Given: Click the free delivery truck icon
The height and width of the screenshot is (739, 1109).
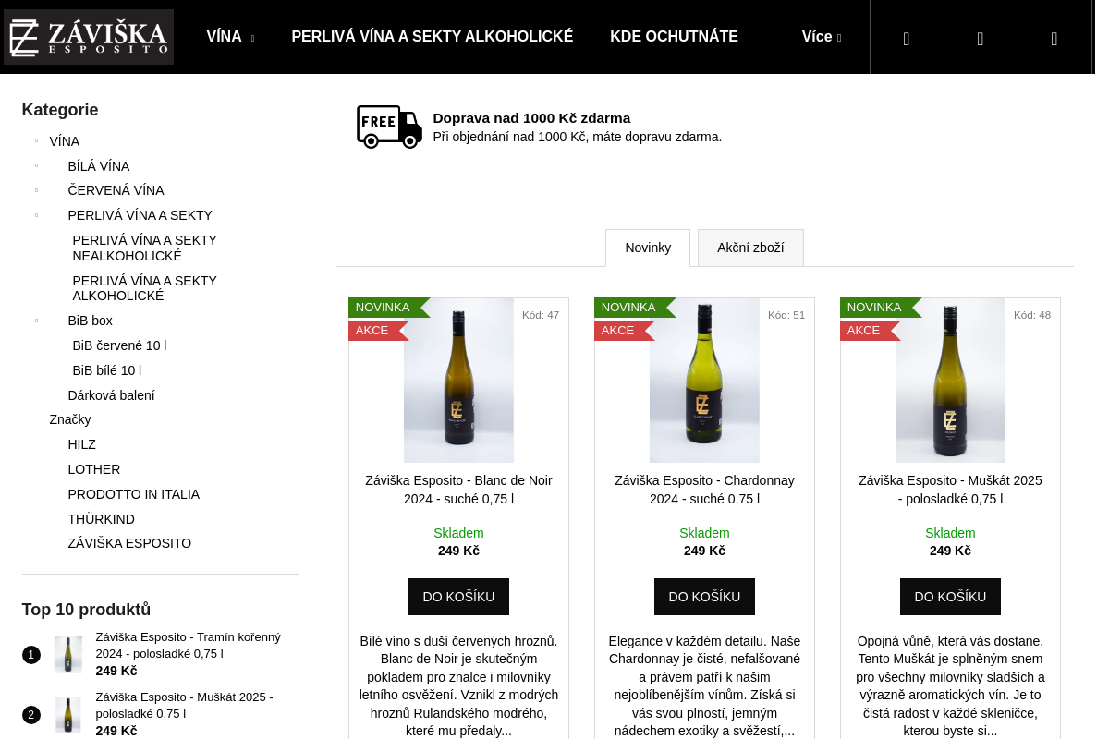Looking at the screenshot, I should pyautogui.click(x=389, y=127).
